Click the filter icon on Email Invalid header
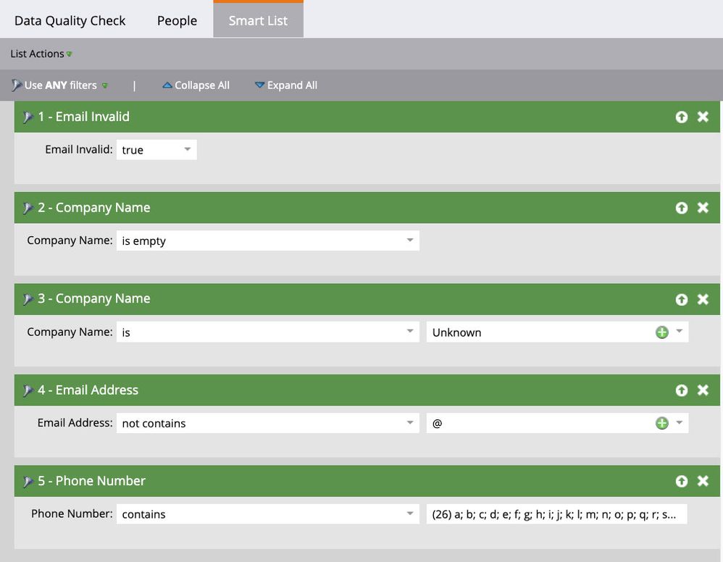 (x=28, y=117)
